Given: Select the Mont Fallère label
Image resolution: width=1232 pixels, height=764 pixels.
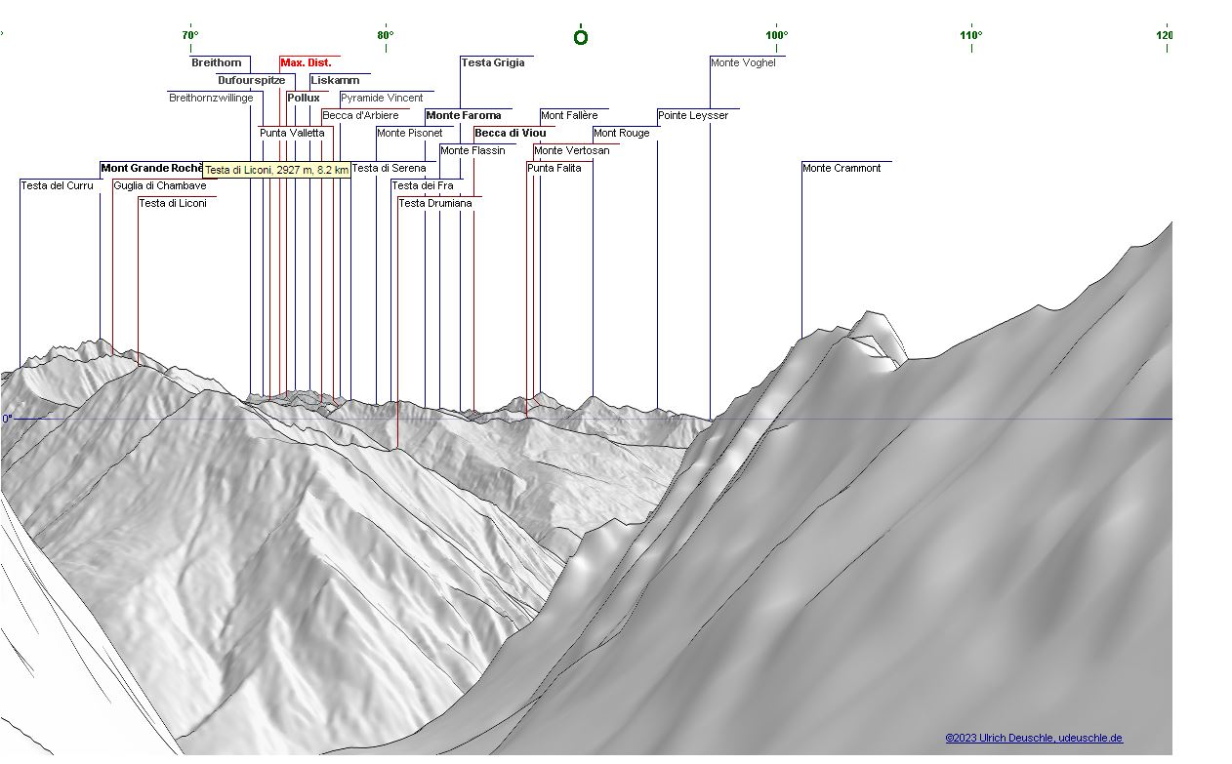Looking at the screenshot, I should point(569,115).
